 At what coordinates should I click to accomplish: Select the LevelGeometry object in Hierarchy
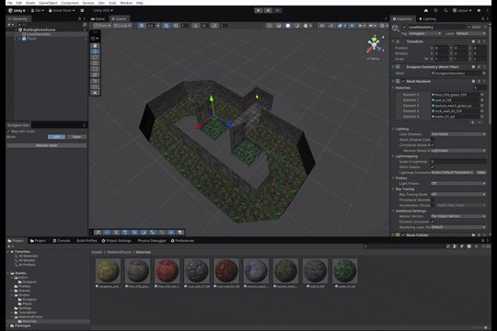point(38,34)
